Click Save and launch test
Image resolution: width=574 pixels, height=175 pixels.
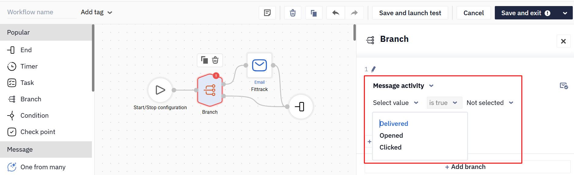(410, 13)
